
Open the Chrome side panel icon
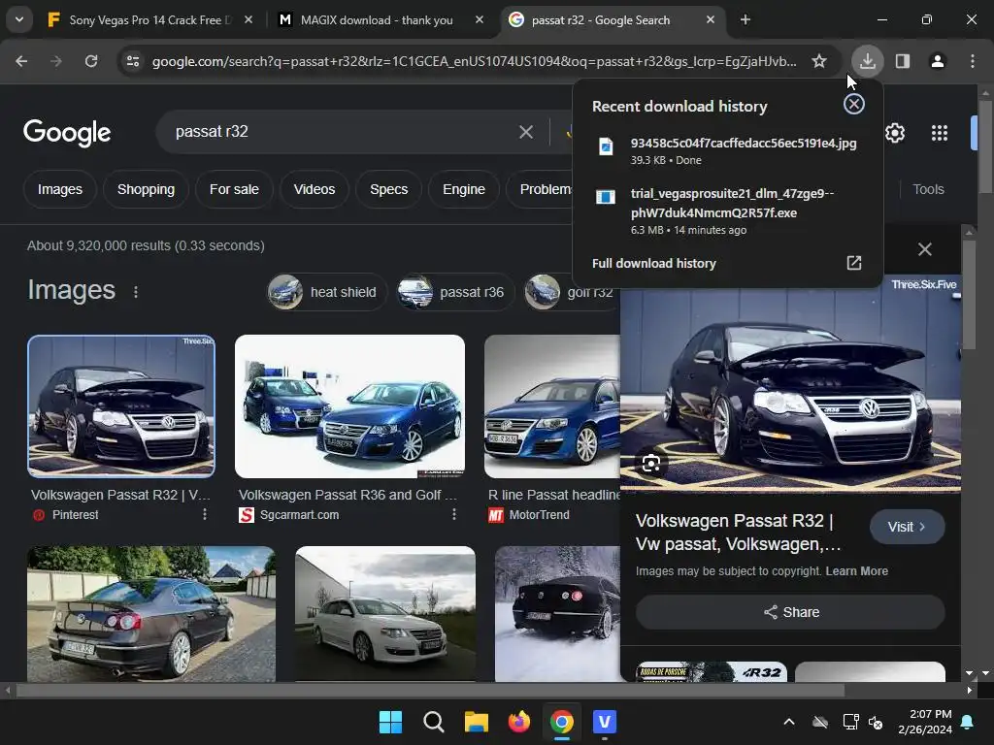pyautogui.click(x=902, y=61)
